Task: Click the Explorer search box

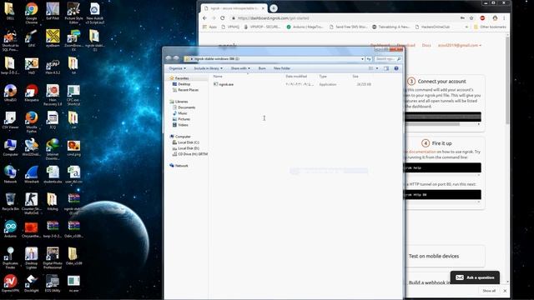Action: (387, 59)
